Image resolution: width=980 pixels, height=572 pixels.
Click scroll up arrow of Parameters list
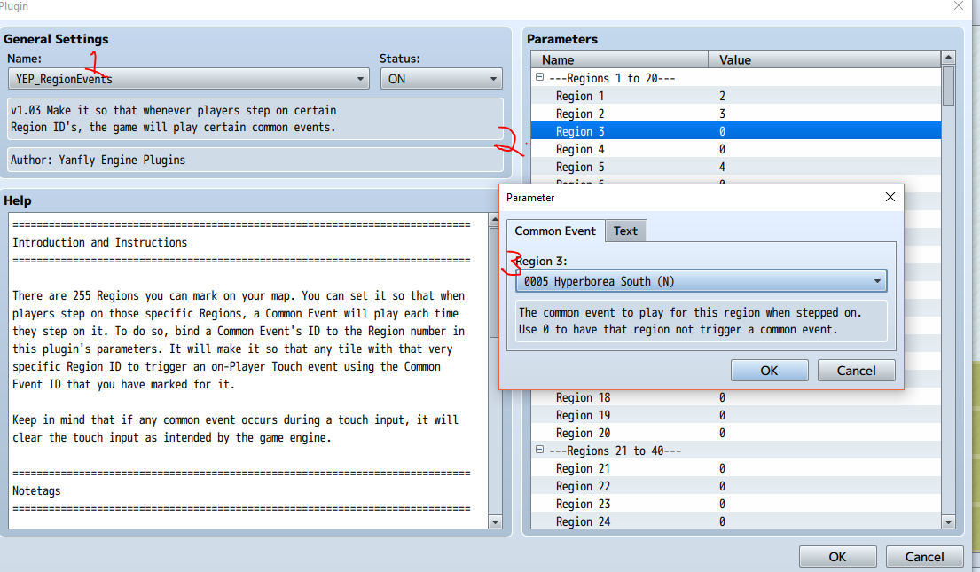click(x=948, y=59)
